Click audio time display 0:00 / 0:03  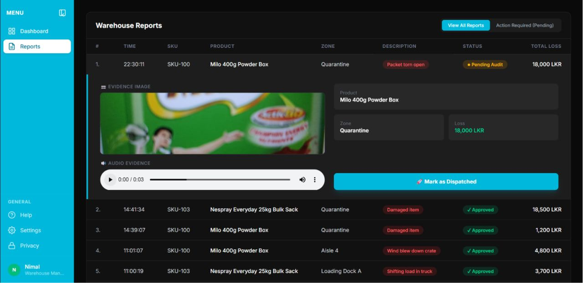pyautogui.click(x=131, y=180)
